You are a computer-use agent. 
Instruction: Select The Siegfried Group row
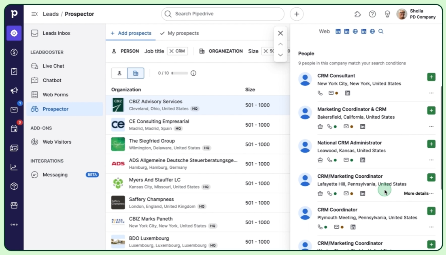(x=198, y=144)
